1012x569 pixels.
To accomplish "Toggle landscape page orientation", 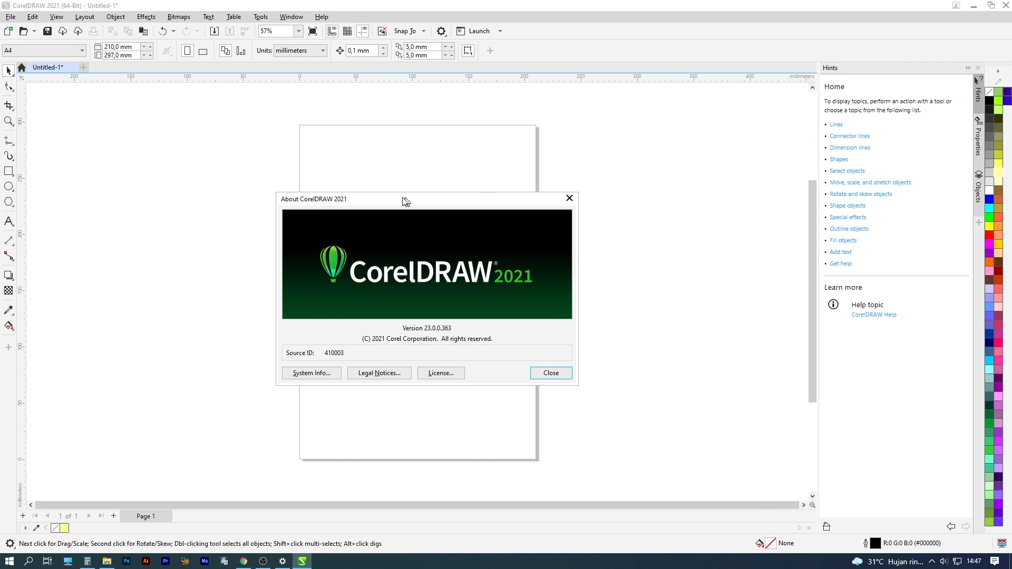I will (x=203, y=51).
